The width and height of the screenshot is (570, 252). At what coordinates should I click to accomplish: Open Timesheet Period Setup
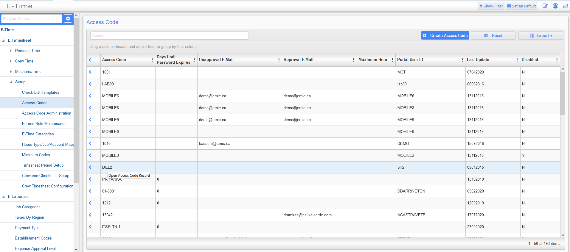(x=43, y=165)
